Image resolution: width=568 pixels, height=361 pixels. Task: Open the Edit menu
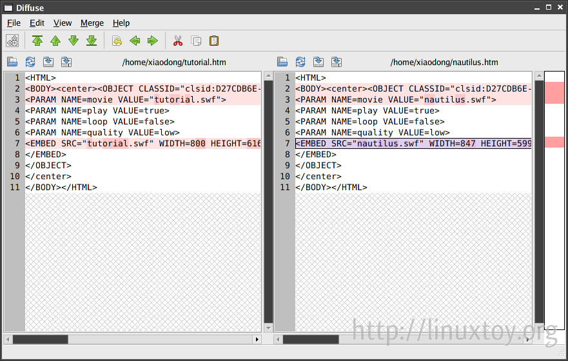click(37, 23)
